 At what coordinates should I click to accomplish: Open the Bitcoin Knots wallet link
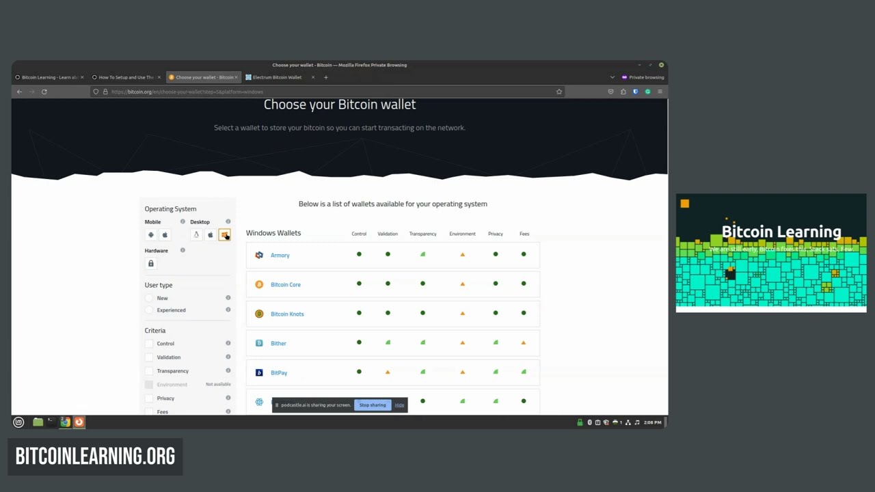[x=287, y=314]
